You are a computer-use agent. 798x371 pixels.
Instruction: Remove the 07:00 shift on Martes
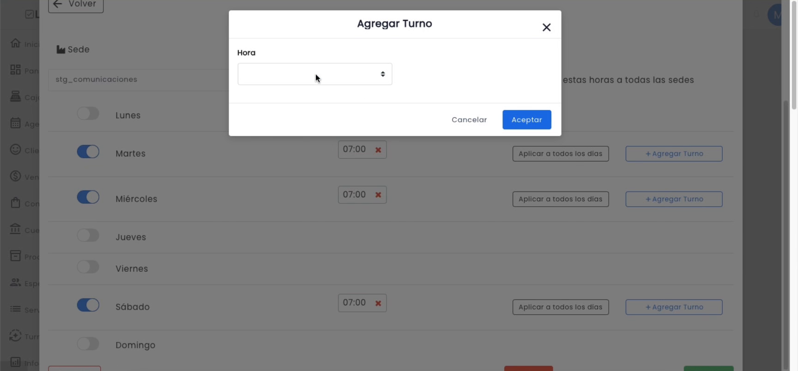378,150
